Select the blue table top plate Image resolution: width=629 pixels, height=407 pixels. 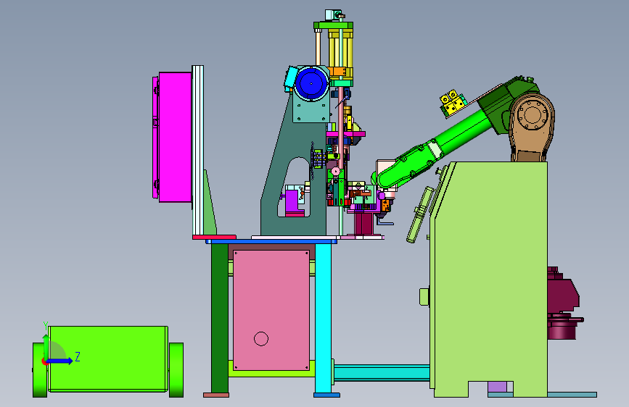point(271,242)
